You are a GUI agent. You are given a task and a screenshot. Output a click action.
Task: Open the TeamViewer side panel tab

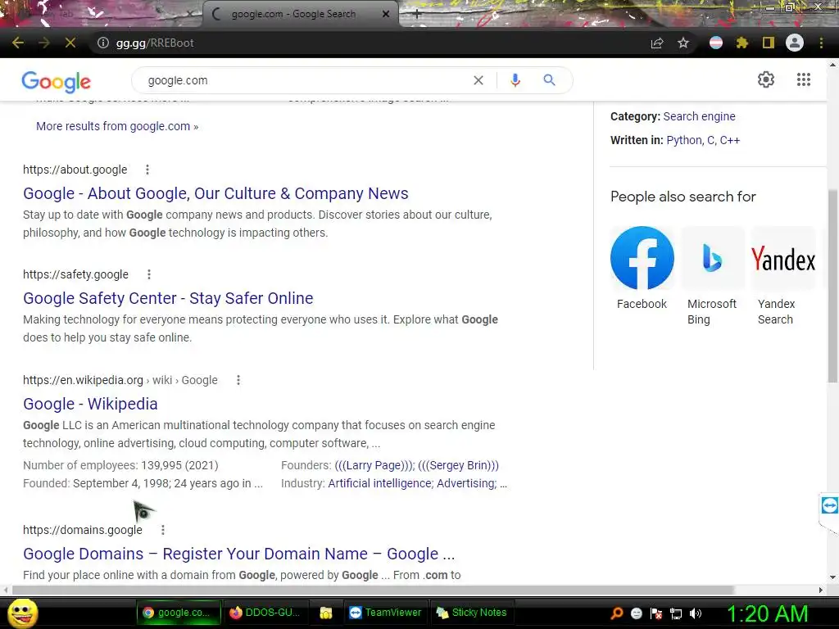pyautogui.click(x=829, y=505)
